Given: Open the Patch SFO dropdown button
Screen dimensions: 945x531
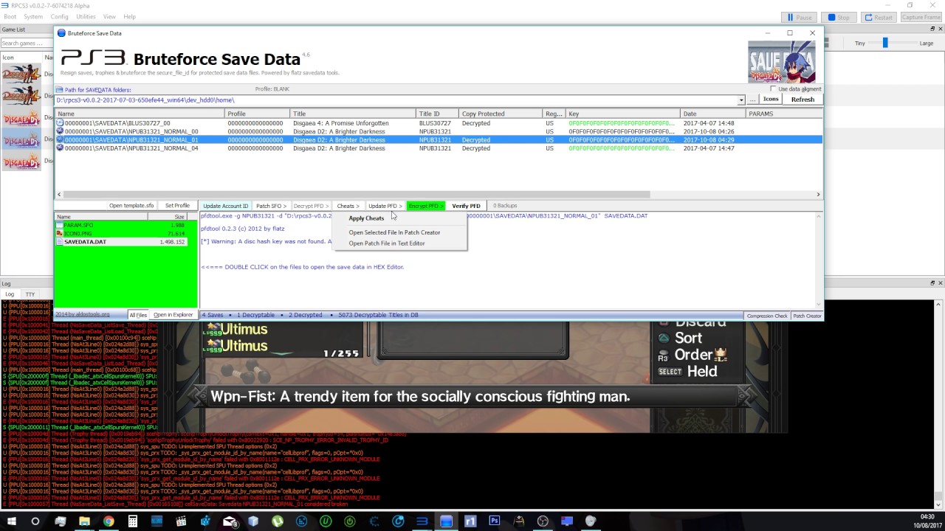Looking at the screenshot, I should click(x=270, y=206).
